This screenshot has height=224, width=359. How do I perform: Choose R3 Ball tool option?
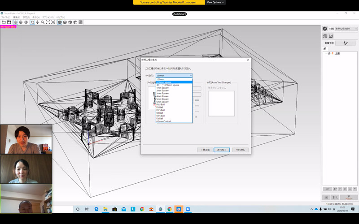point(174,119)
